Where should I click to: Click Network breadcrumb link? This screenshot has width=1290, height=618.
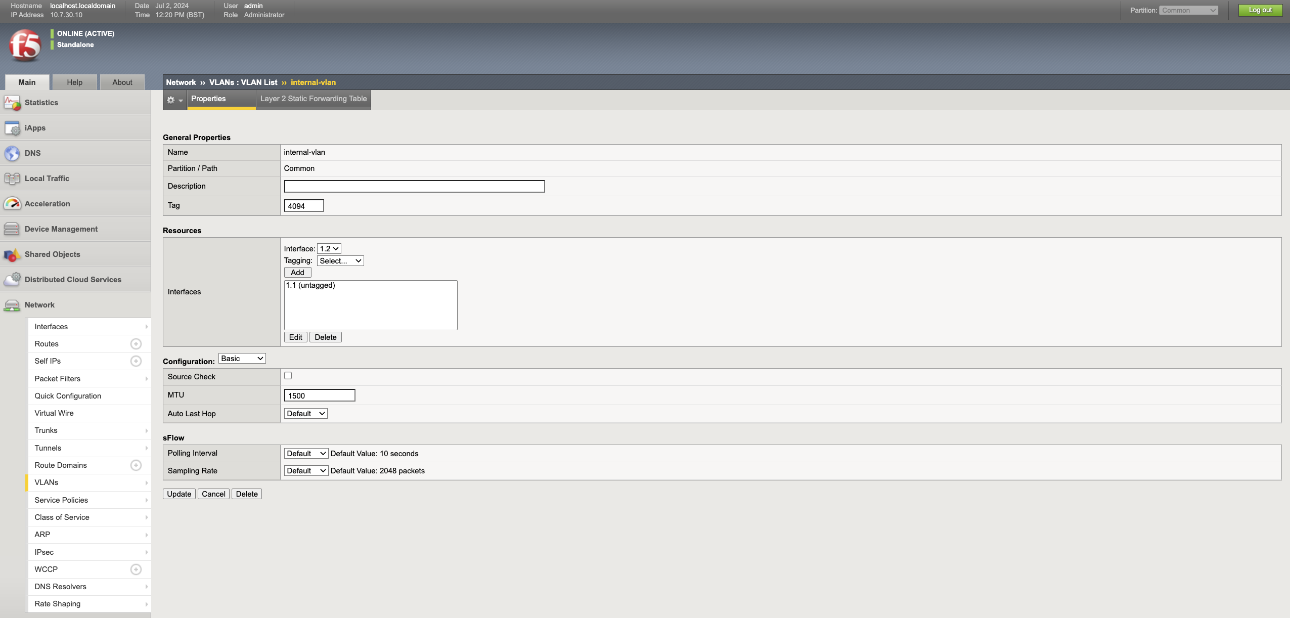click(181, 82)
